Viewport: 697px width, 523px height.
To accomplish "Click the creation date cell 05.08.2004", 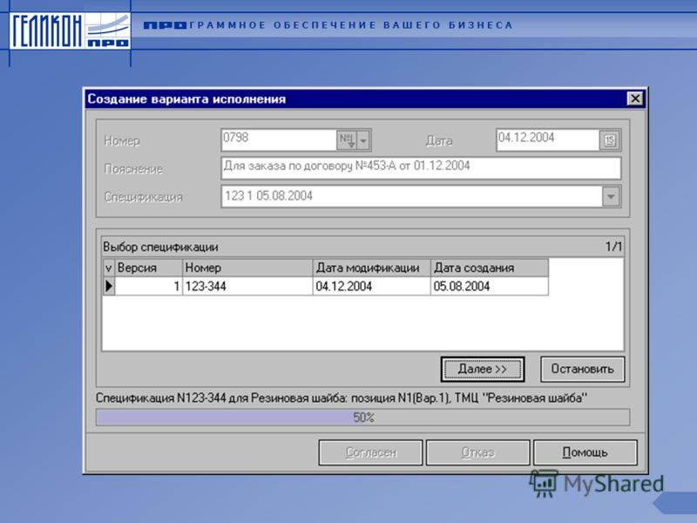I will (x=490, y=286).
